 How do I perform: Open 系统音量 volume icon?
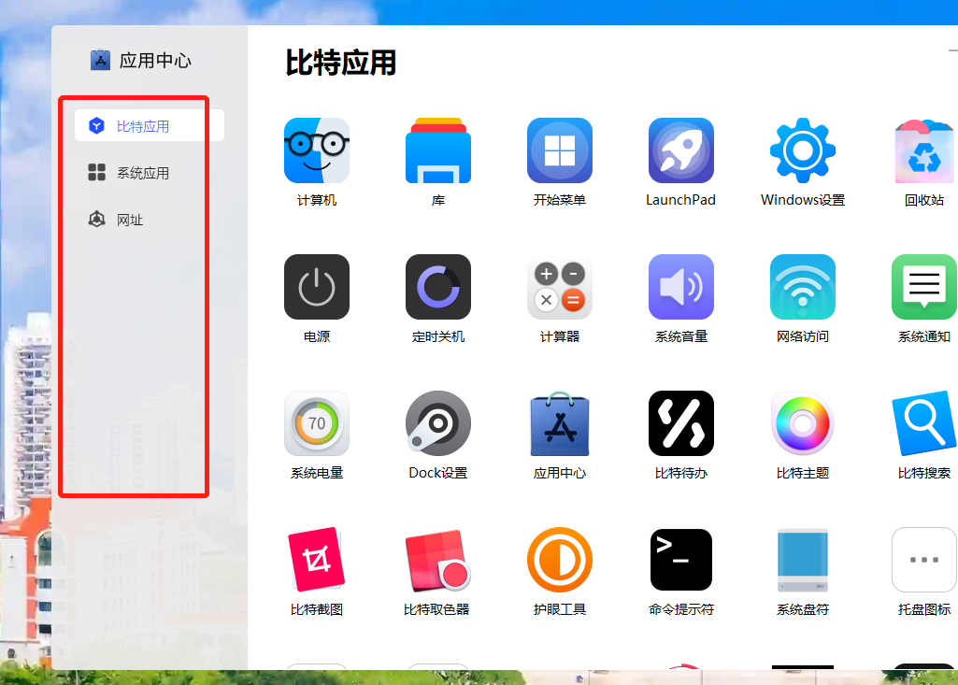pos(681,287)
